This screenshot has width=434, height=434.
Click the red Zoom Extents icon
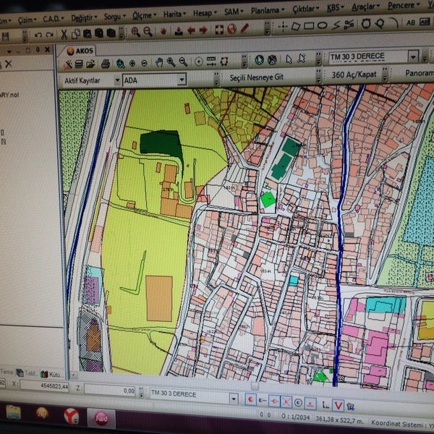click(x=219, y=30)
